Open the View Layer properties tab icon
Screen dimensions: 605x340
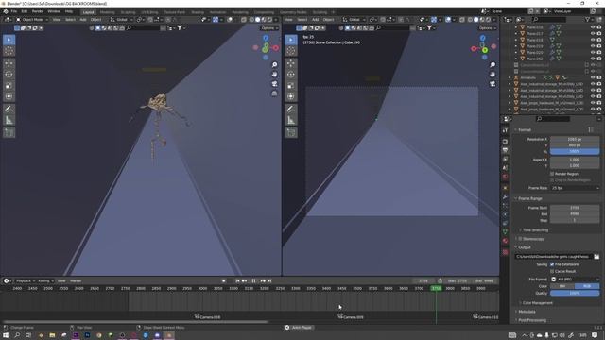(505, 160)
